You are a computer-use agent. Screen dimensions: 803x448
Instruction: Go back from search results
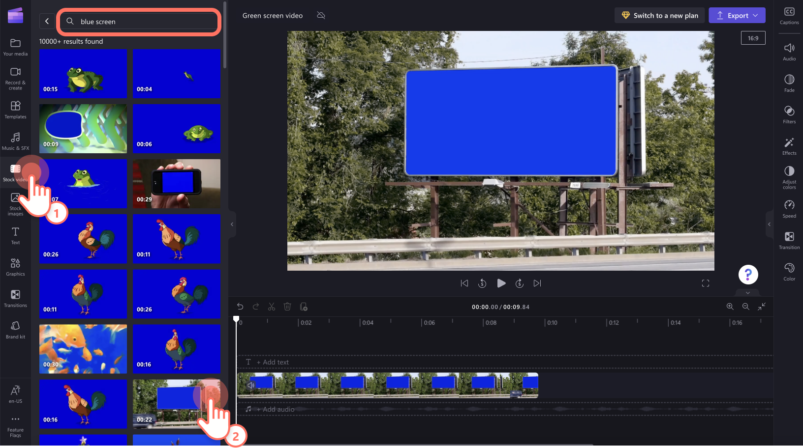pos(47,21)
